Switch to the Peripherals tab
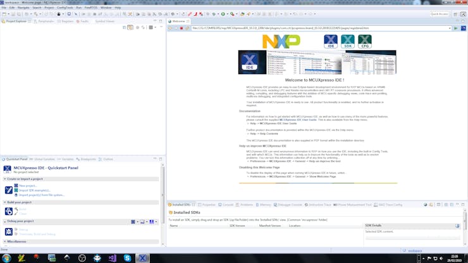This screenshot has height=263, width=468. 44,21
